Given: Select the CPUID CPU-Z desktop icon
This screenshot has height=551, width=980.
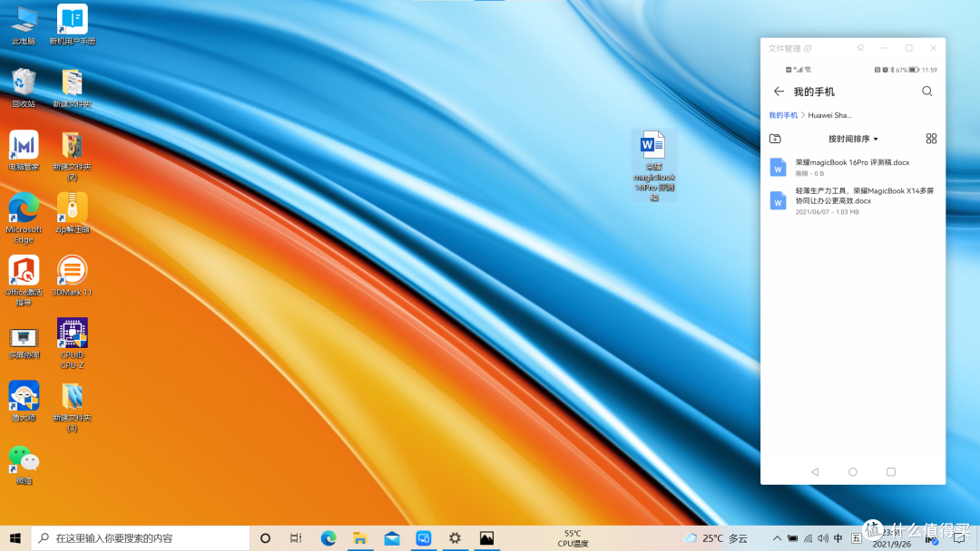Looking at the screenshot, I should (x=72, y=343).
